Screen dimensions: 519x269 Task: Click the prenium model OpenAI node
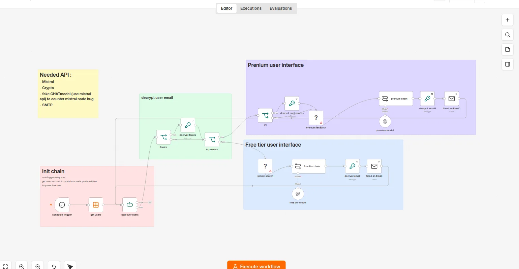click(385, 121)
